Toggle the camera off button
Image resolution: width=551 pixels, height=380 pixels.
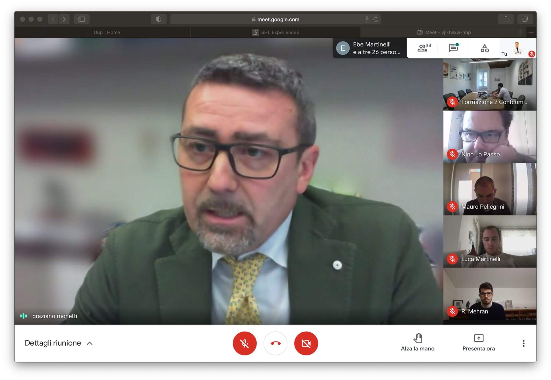(306, 343)
